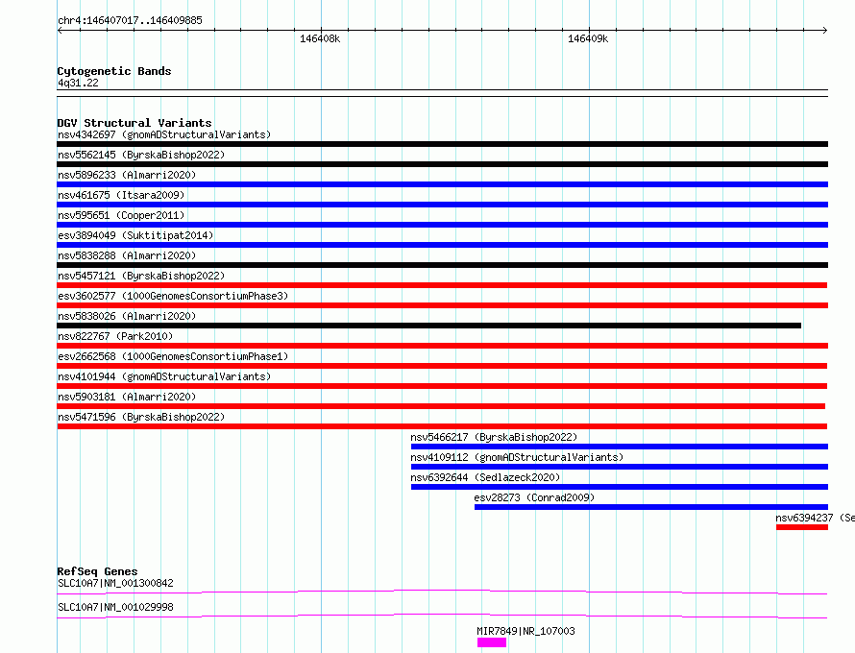Select blue bar of nsv5896233

point(442,184)
